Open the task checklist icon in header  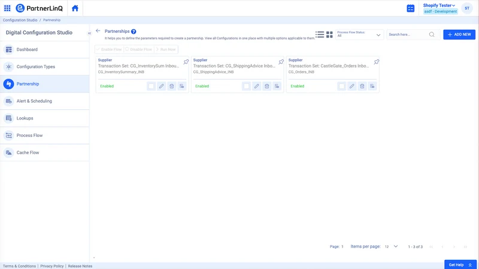[411, 8]
